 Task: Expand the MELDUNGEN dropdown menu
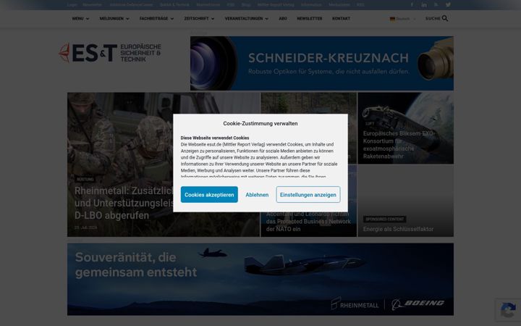[114, 19]
